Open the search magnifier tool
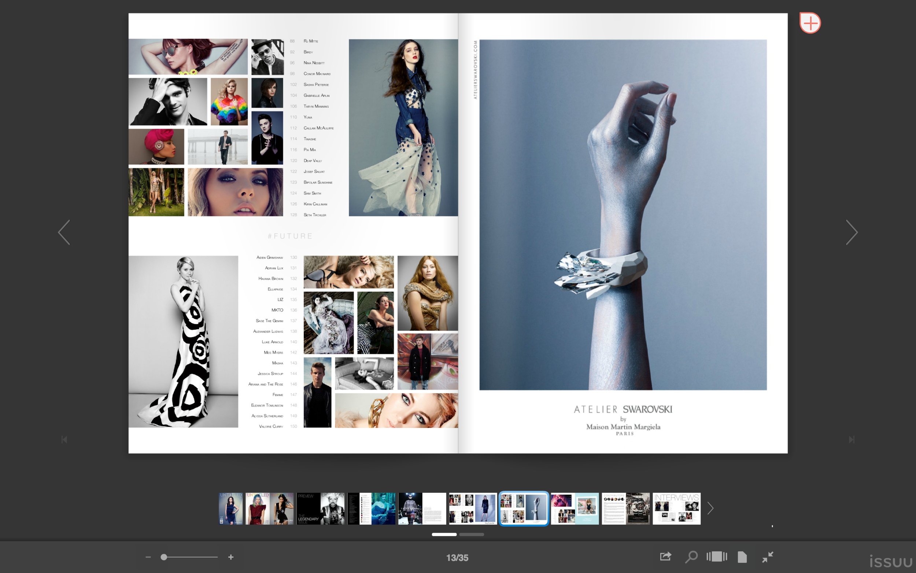This screenshot has height=573, width=916. tap(691, 557)
